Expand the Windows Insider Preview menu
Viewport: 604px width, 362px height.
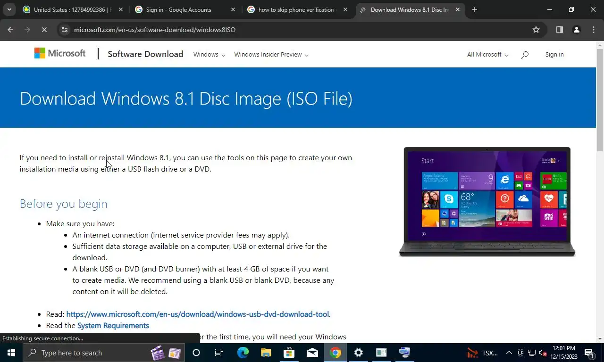271,55
